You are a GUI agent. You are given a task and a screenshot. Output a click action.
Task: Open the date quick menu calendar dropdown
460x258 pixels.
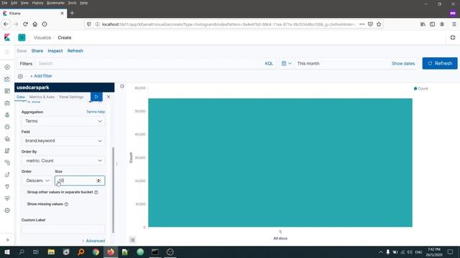point(286,64)
